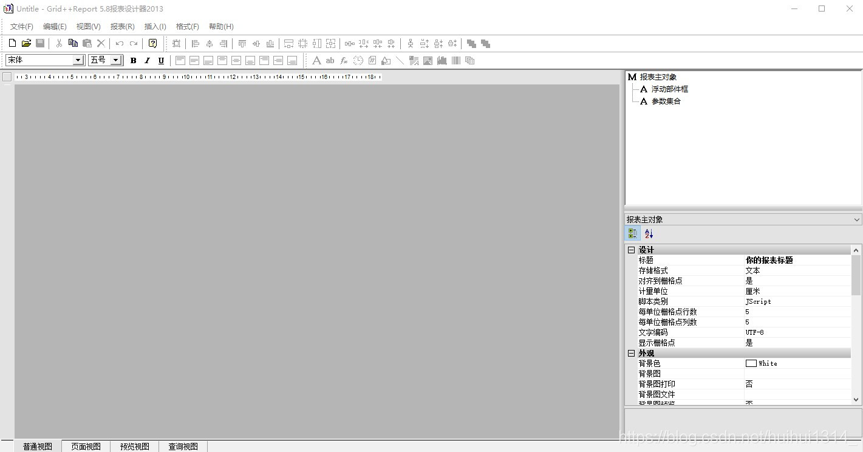
Task: Paste from the clipboard
Action: 87,43
